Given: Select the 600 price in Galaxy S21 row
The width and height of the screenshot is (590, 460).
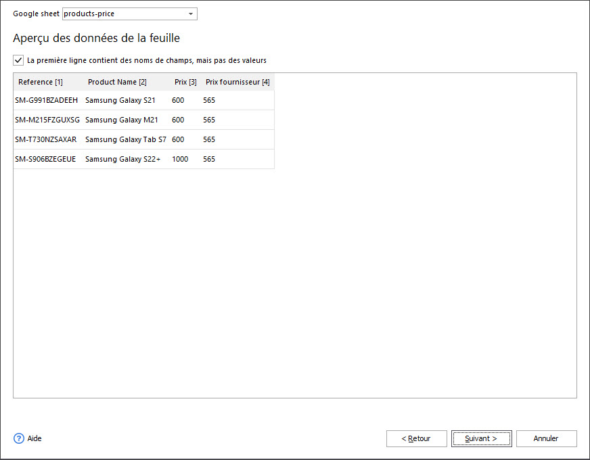Looking at the screenshot, I should 178,100.
